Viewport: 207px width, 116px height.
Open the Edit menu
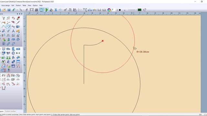(x=13, y=5)
